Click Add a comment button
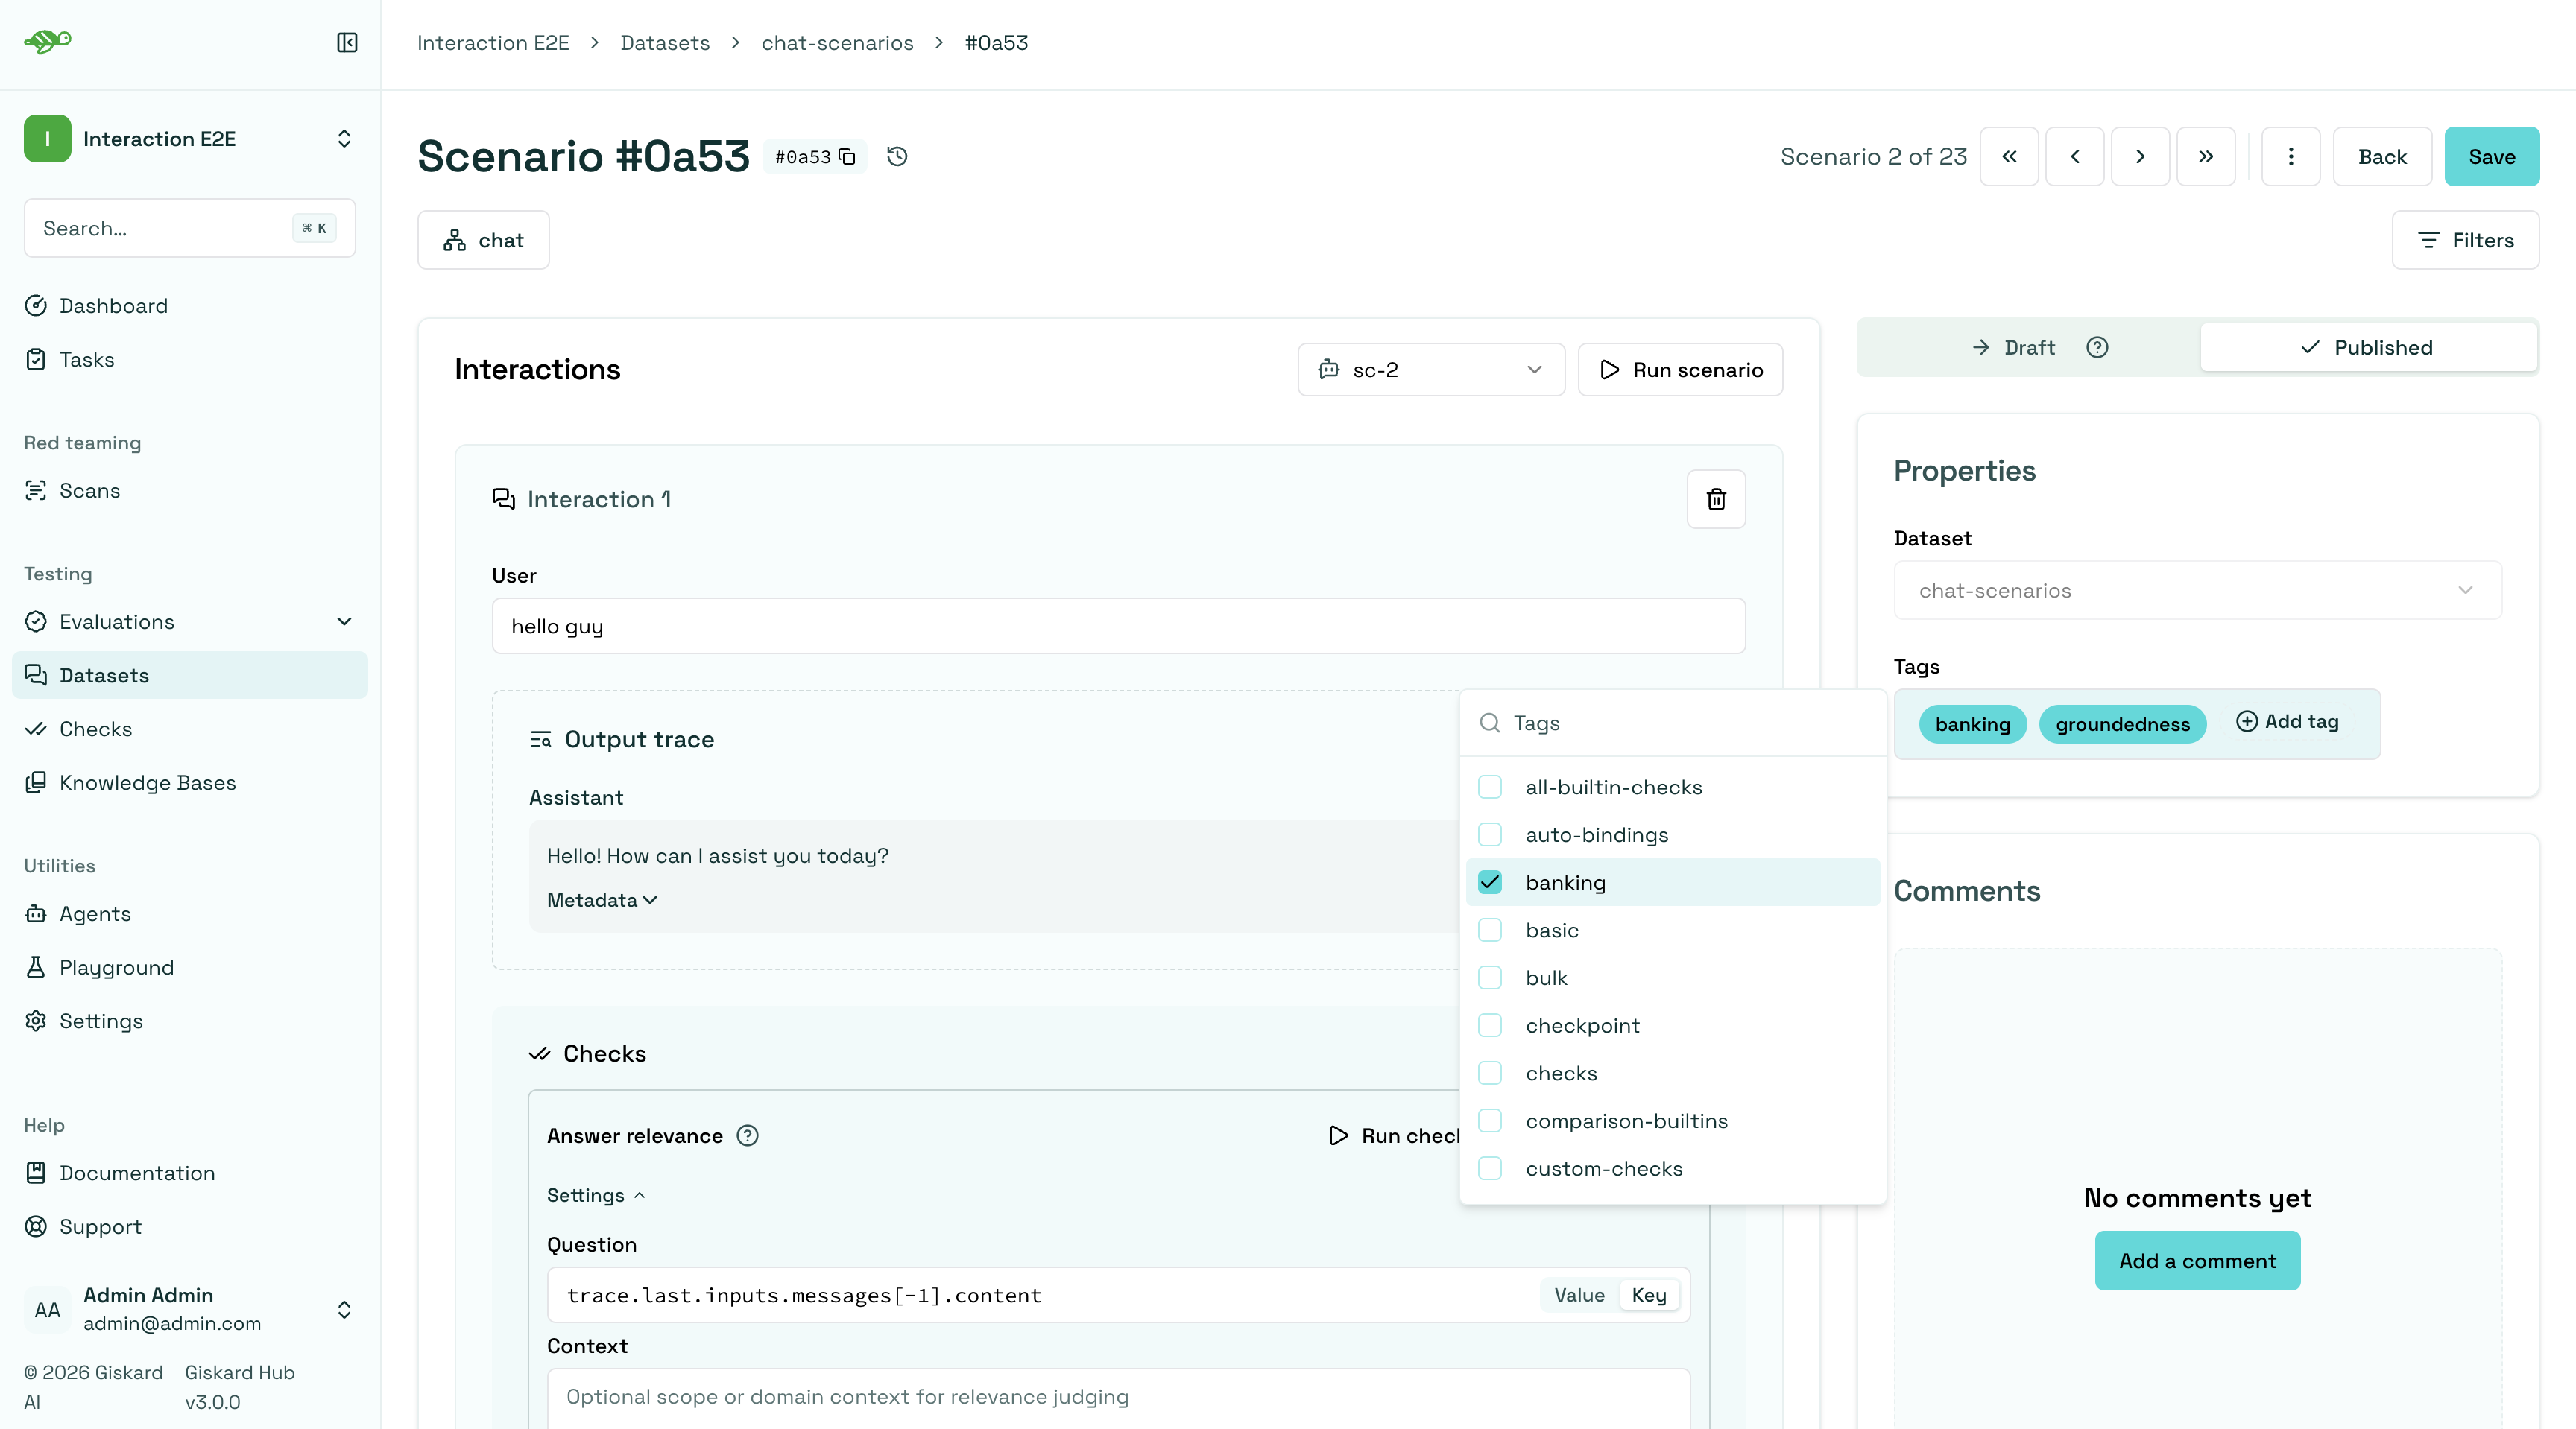Screen dimensions: 2576x1429 point(2197,1261)
